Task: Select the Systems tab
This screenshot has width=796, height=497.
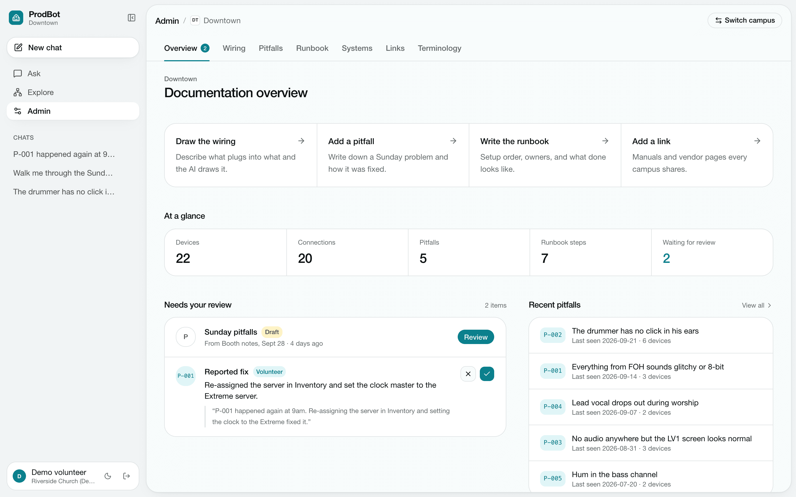Action: [357, 48]
